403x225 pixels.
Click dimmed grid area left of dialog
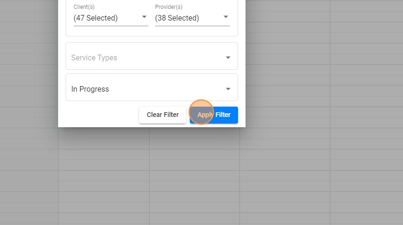[x=28, y=94]
